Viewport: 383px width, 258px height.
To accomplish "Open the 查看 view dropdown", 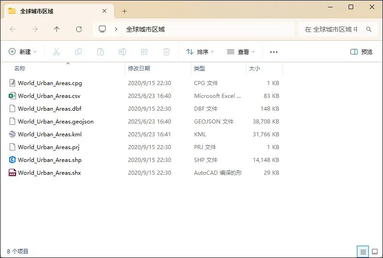I will (x=241, y=52).
